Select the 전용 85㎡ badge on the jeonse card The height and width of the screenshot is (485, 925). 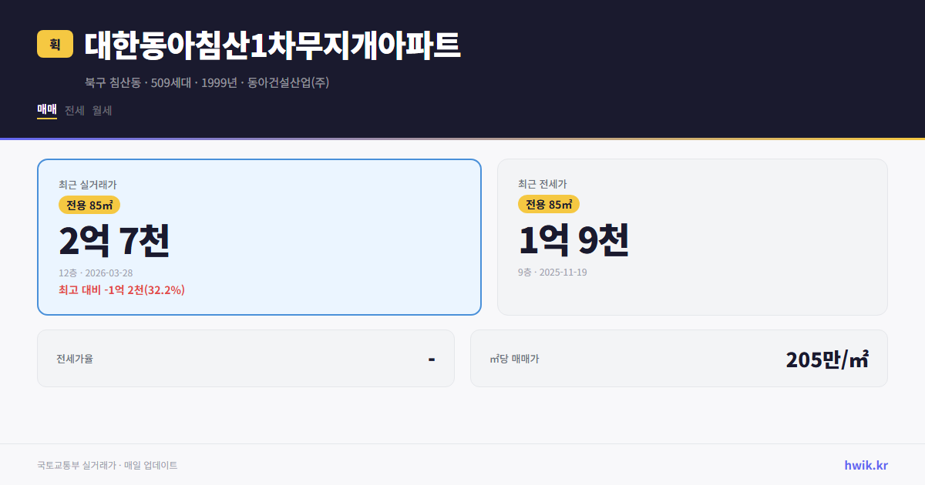548,205
